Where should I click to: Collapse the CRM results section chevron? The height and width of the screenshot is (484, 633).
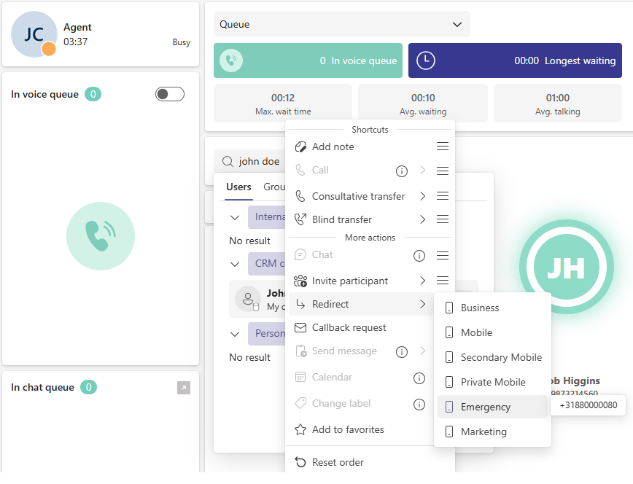click(x=235, y=264)
